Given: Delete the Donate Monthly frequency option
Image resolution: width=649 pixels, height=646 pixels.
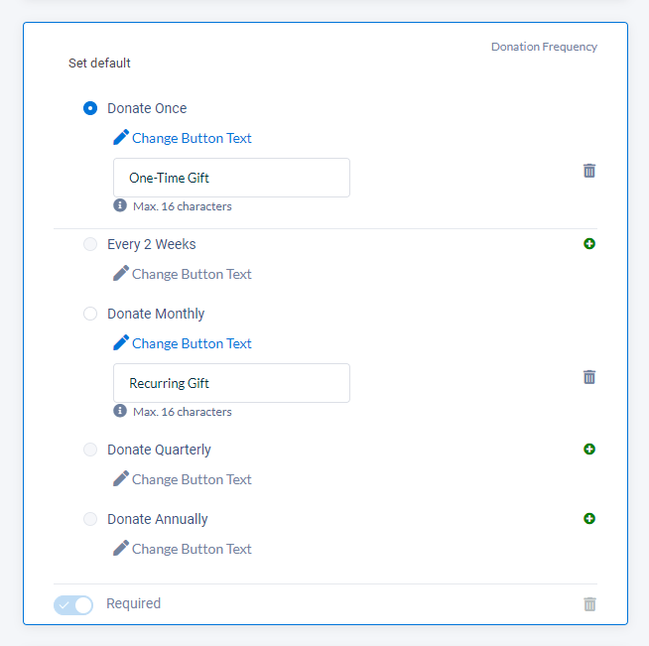Looking at the screenshot, I should click(589, 377).
